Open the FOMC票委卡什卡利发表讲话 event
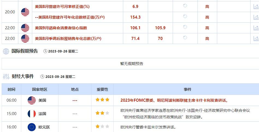 [x=174, y=100]
